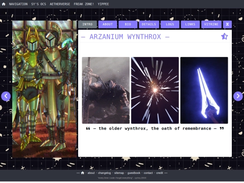Open the LINKS tab
Image resolution: width=244 pixels, height=183 pixels.
(190, 24)
